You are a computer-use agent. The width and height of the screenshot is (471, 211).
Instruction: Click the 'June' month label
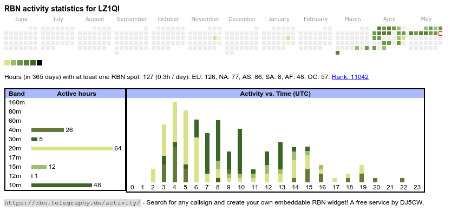(x=21, y=19)
